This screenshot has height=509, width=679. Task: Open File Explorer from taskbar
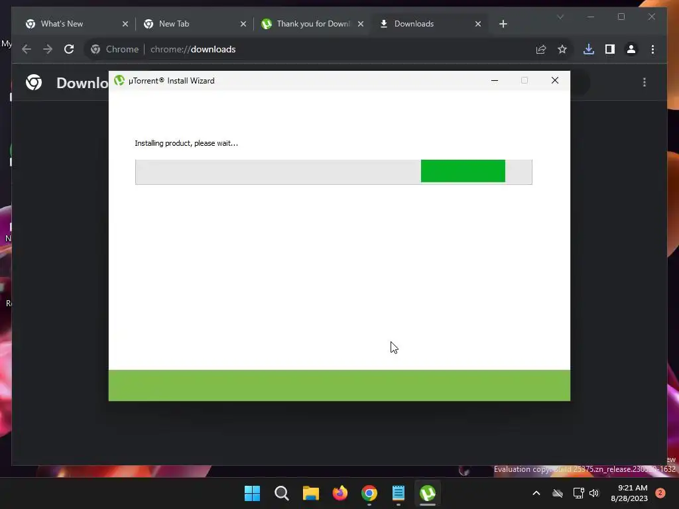311,493
